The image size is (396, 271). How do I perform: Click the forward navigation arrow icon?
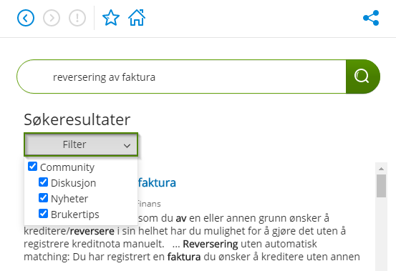(52, 18)
